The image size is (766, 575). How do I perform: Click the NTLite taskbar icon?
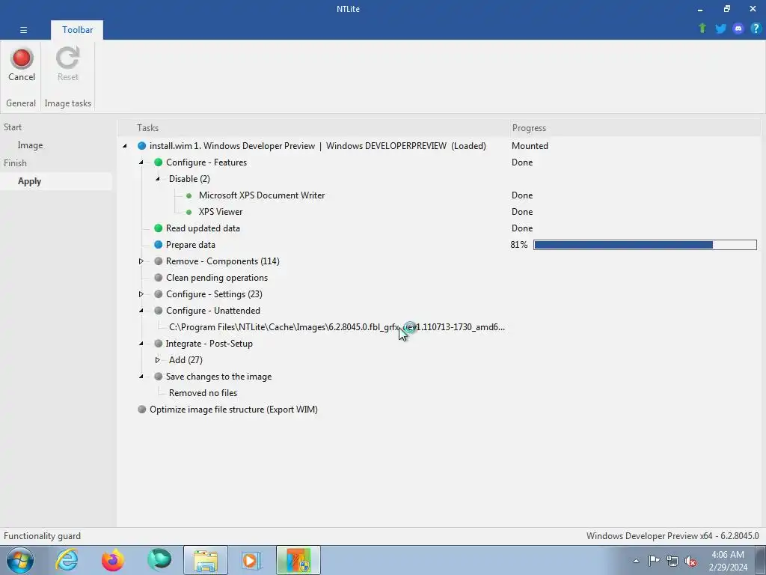(298, 560)
